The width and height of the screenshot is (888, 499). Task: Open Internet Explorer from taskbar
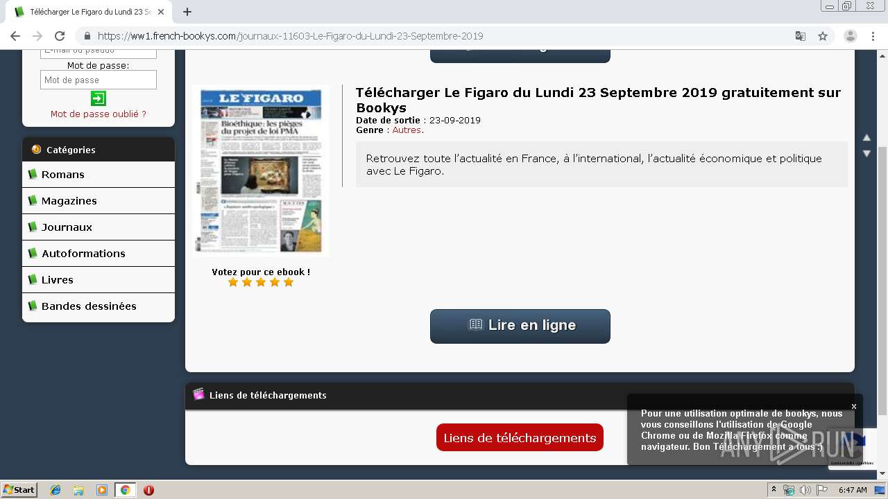coord(55,490)
